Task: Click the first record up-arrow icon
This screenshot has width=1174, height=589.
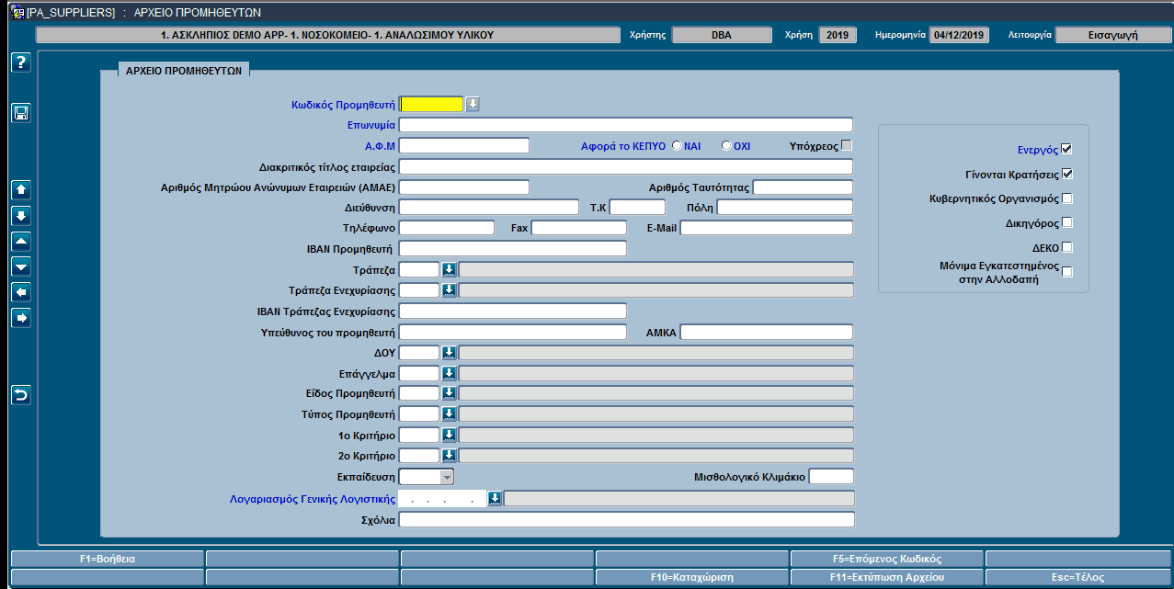Action: pyautogui.click(x=21, y=190)
